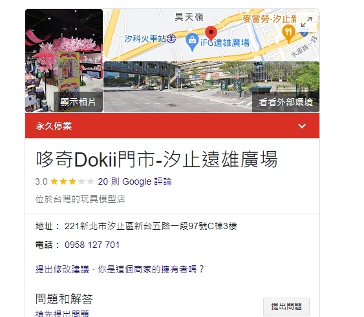
Task: Click 搶先提出問題 link
Action: tap(62, 314)
